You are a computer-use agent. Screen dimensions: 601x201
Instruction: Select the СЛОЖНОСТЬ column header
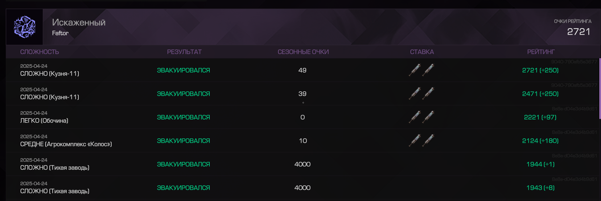point(40,52)
